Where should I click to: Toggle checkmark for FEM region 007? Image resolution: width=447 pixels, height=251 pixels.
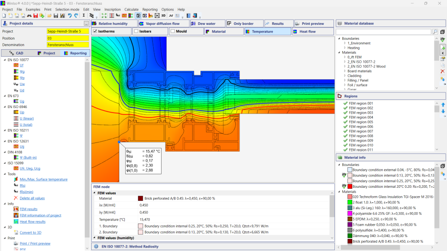click(x=346, y=131)
